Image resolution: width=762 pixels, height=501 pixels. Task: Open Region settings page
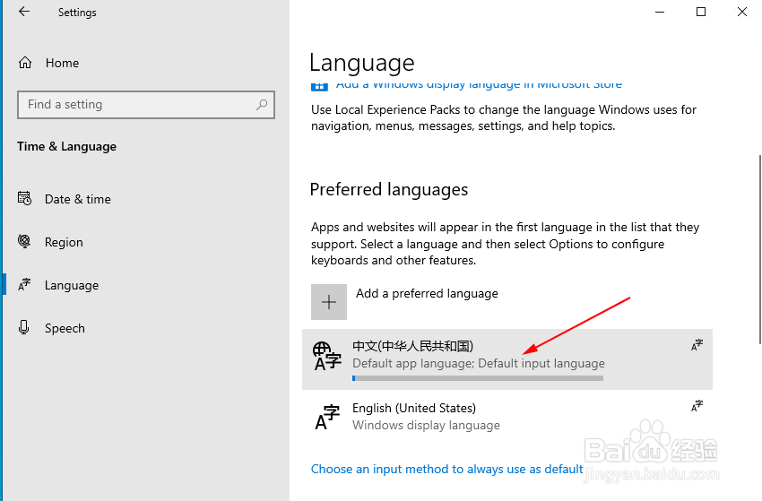point(64,242)
